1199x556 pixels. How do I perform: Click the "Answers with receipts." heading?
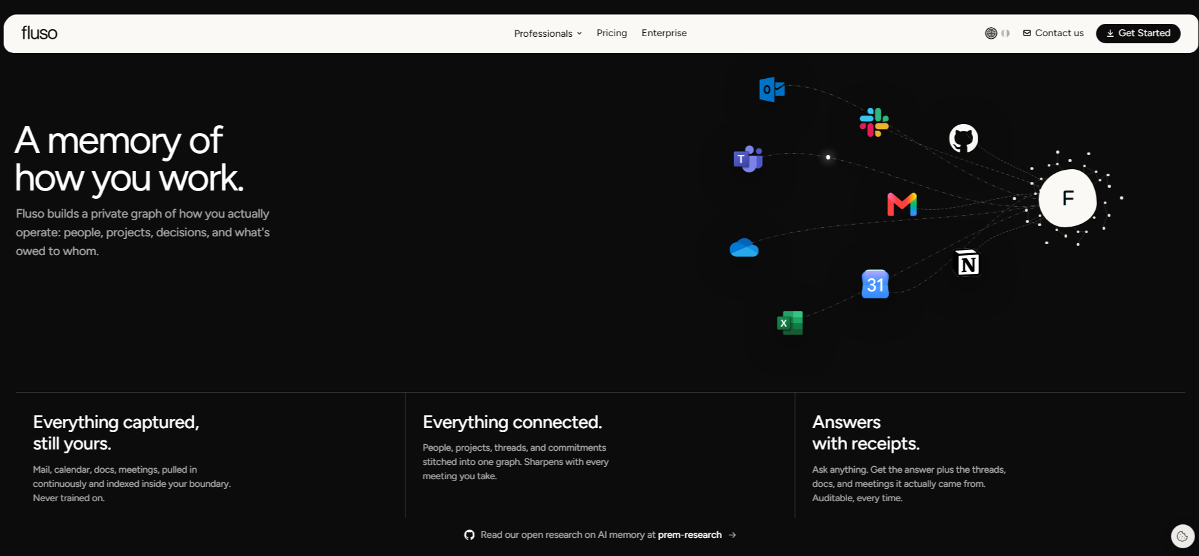point(866,433)
